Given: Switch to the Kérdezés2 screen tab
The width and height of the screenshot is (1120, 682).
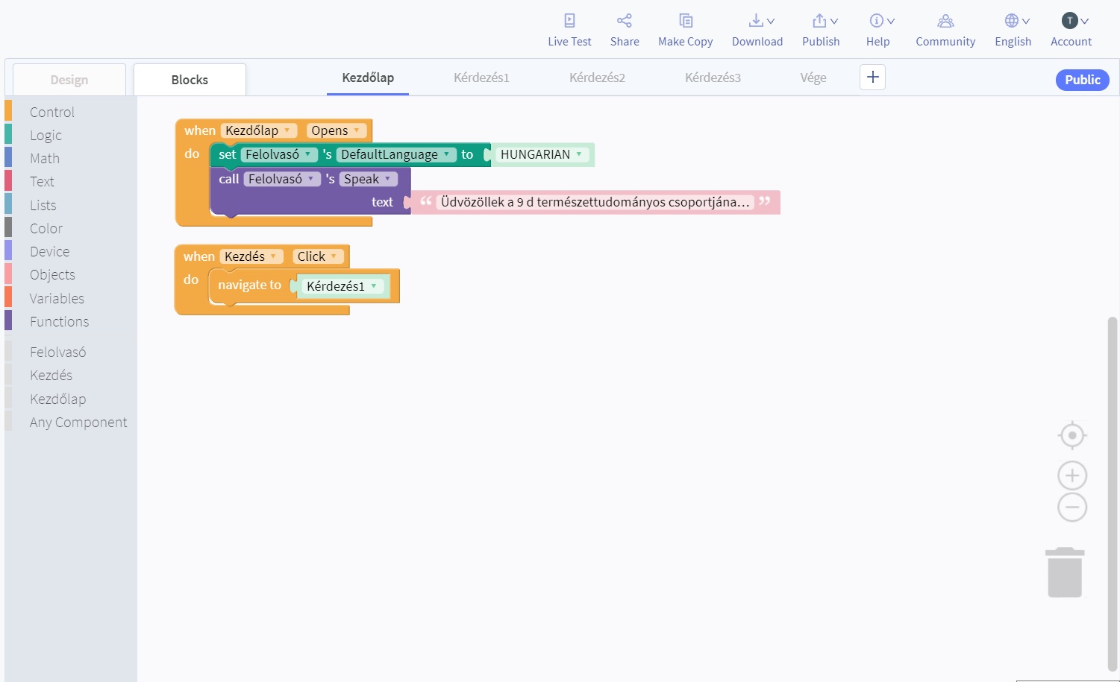Looking at the screenshot, I should click(597, 78).
